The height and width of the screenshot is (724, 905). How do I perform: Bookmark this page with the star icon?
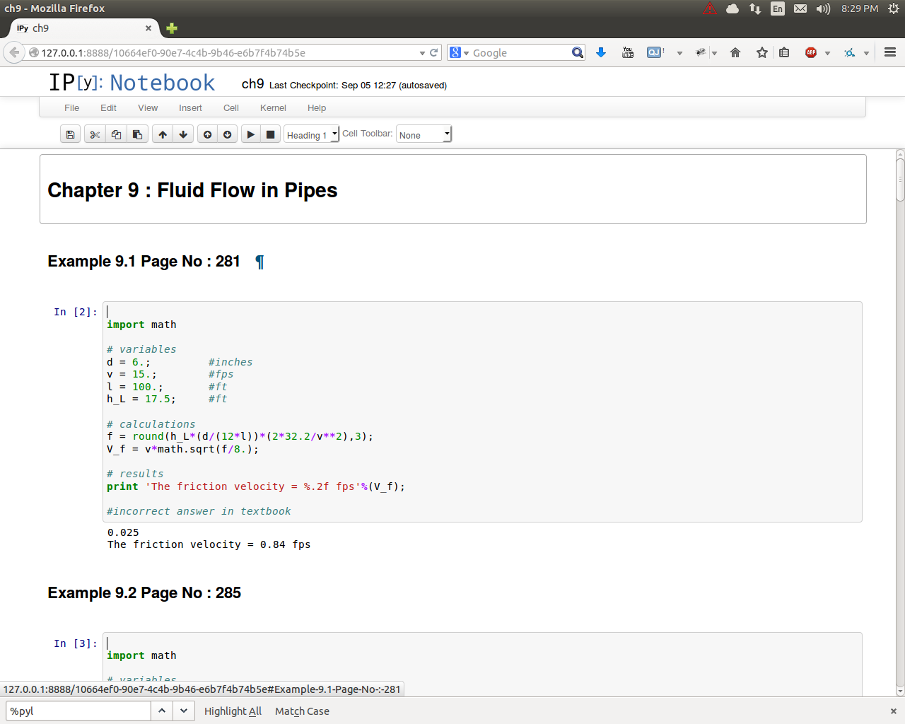(761, 52)
